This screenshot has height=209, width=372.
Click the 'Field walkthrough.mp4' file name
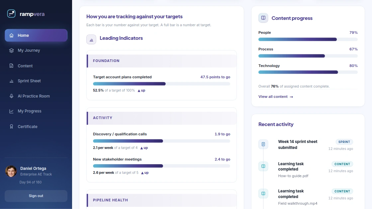[x=298, y=203]
